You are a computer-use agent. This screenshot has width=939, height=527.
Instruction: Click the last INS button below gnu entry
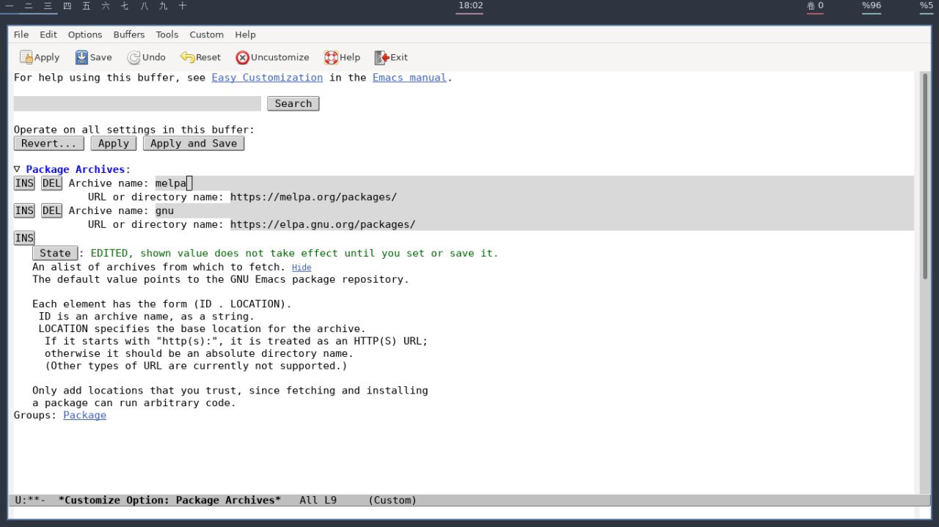[24, 238]
